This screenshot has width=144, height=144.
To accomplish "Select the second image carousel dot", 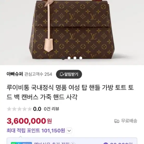I will coord(69,58).
